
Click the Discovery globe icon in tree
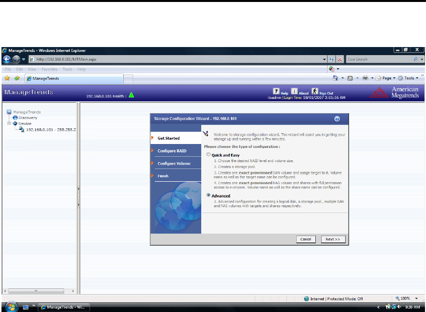tap(15, 118)
